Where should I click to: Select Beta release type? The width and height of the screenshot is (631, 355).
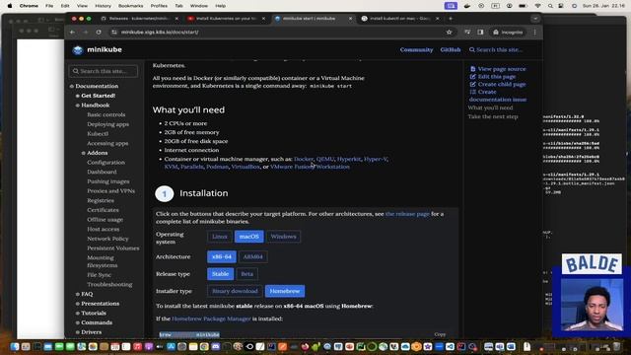[x=247, y=274]
